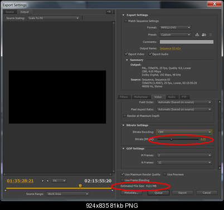Click the Estimated File Size 4121 MB text
The image size is (224, 210).
pyautogui.click(x=139, y=186)
